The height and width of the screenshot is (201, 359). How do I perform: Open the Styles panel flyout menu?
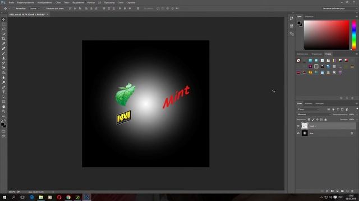[357, 54]
